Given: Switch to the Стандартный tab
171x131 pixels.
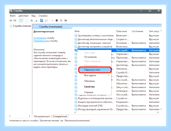Looking at the screenshot, I should [60, 116].
